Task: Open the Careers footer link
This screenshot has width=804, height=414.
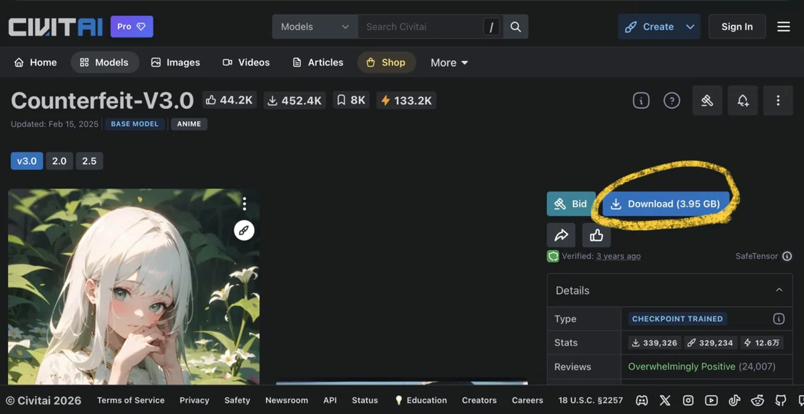Action: 527,400
